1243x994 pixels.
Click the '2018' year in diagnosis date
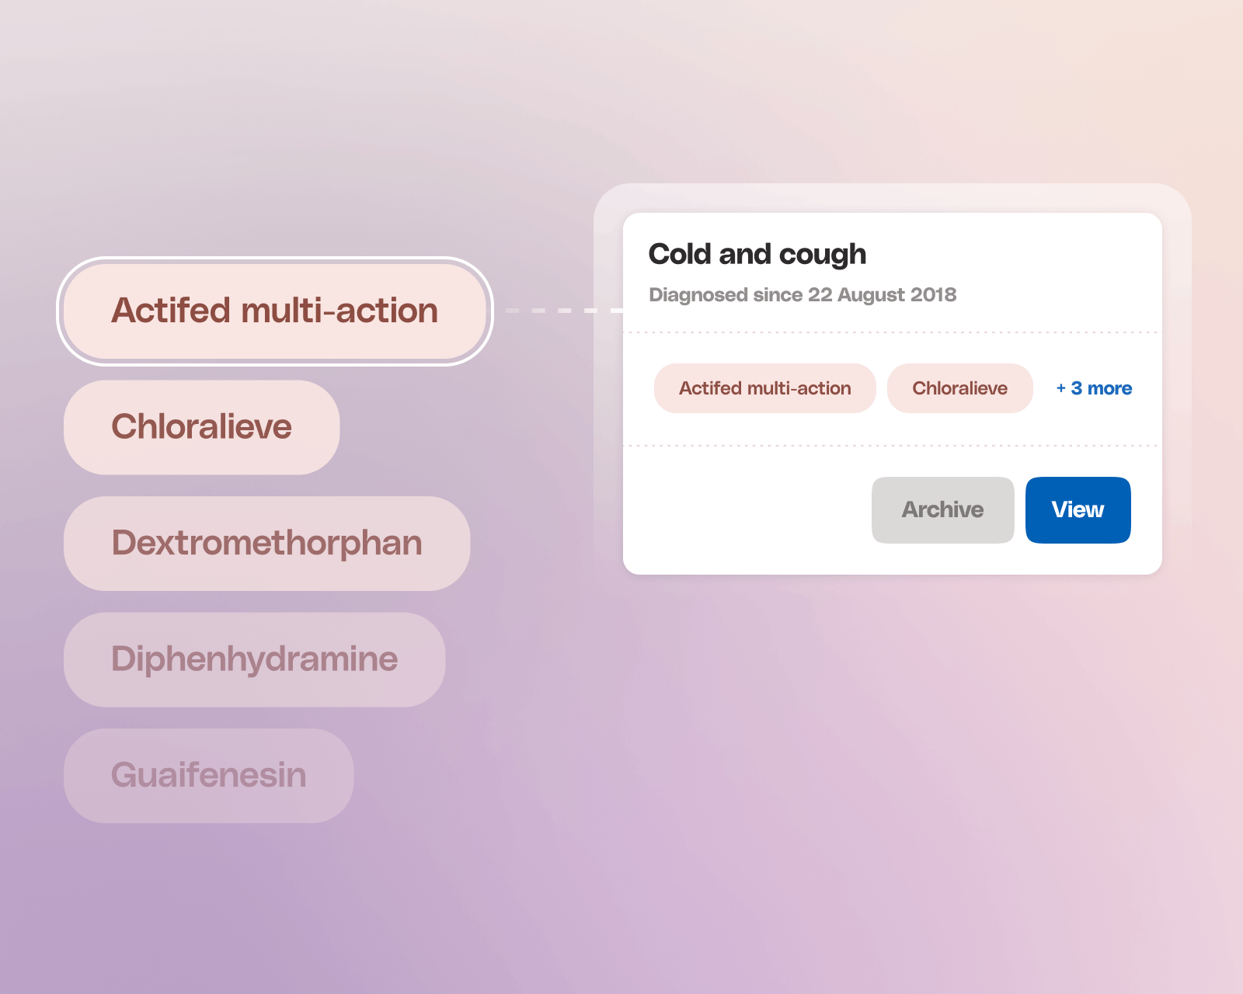coord(934,295)
